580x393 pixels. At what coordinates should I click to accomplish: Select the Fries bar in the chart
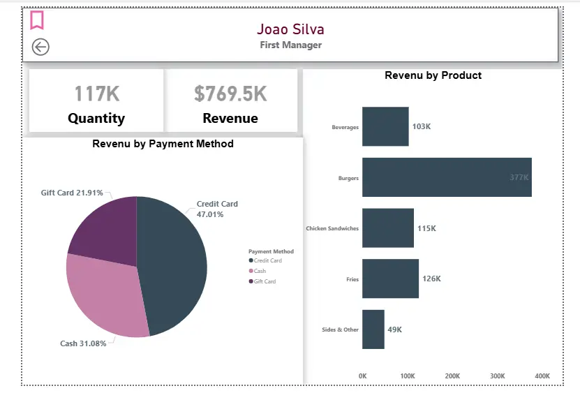pos(391,279)
